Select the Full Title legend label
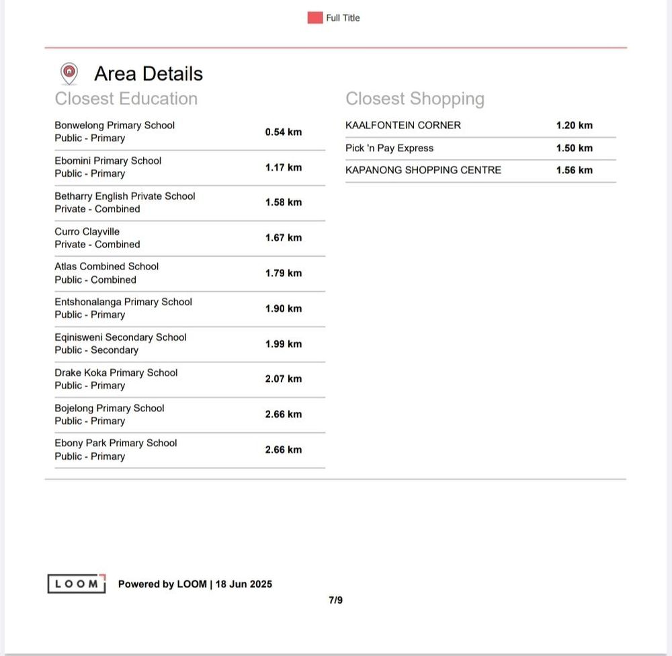672x656 pixels. (x=343, y=18)
